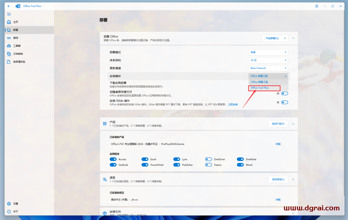The height and width of the screenshot is (220, 348).
Task: Click the 语言 translate icon
Action: click(105, 179)
